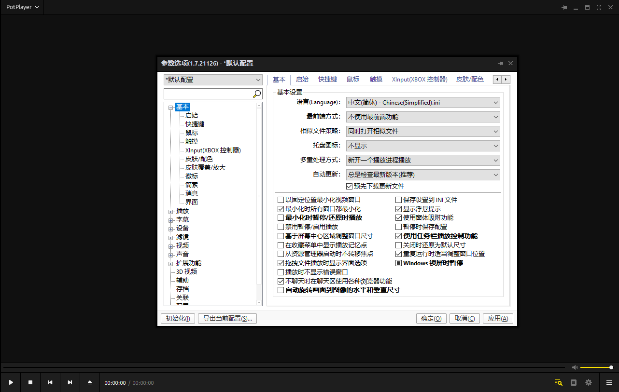Image resolution: width=619 pixels, height=392 pixels.
Task: Select 皮肤覆盖/放大 in the tree
Action: [x=205, y=167]
